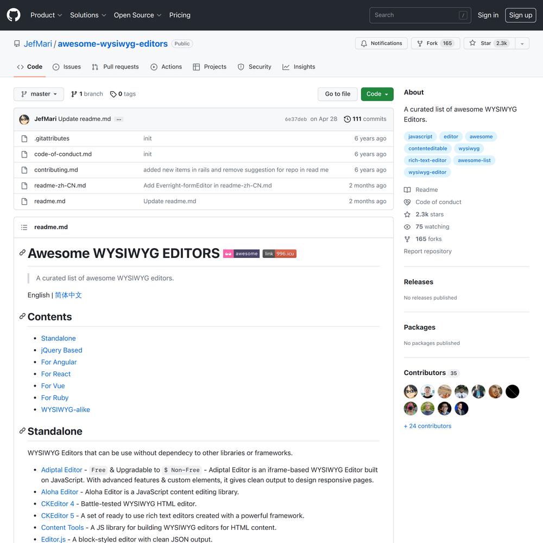This screenshot has height=543, width=543.
Task: Click the first contributor avatar with glasses
Action: [x=411, y=392]
